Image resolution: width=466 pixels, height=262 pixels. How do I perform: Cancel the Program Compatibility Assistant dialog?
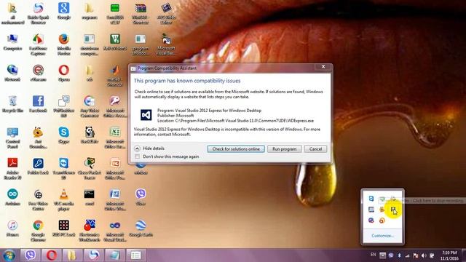(315, 148)
